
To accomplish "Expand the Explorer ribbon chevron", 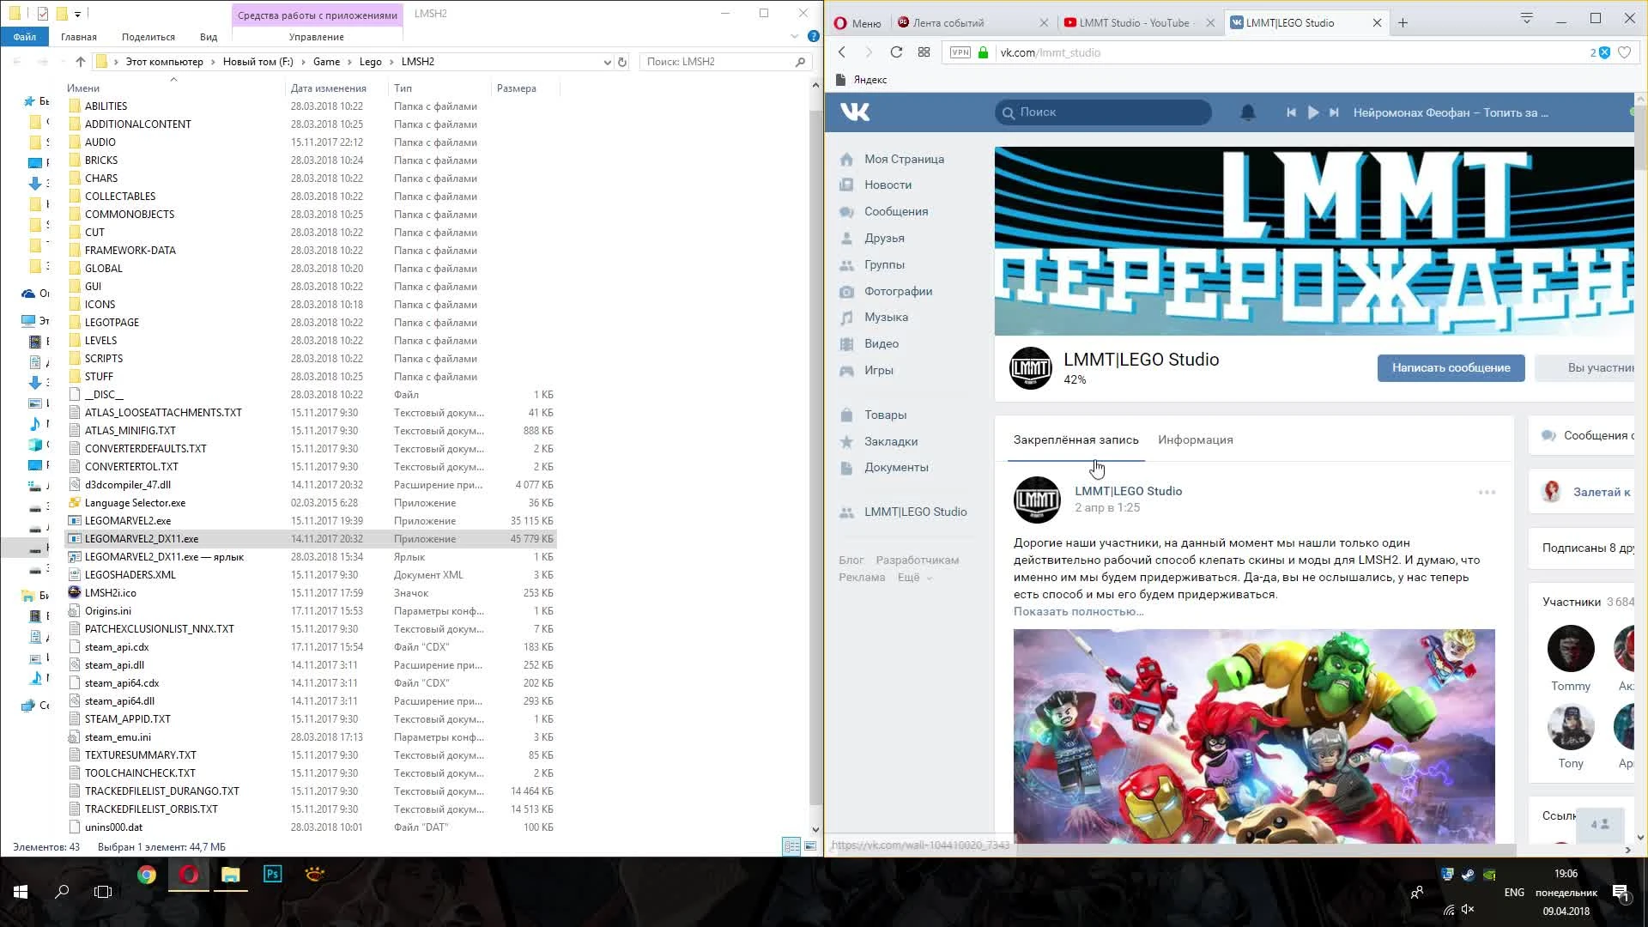I will (x=794, y=37).
